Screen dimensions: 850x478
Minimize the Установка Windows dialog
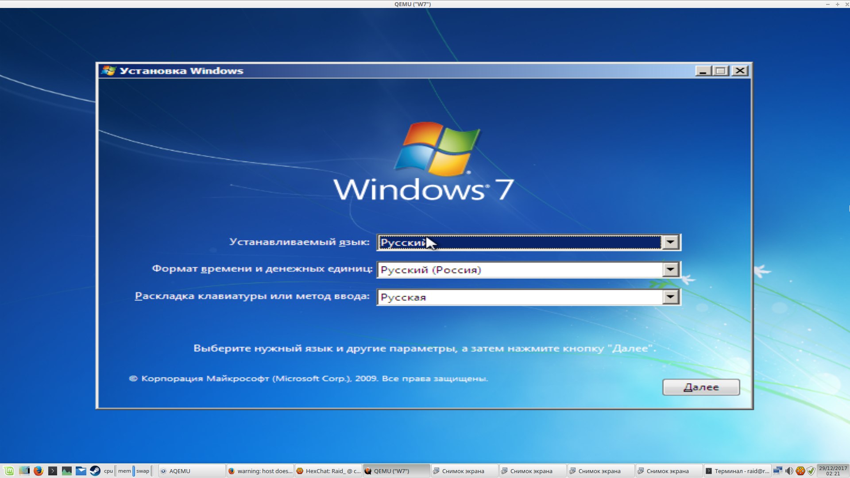[x=703, y=71]
